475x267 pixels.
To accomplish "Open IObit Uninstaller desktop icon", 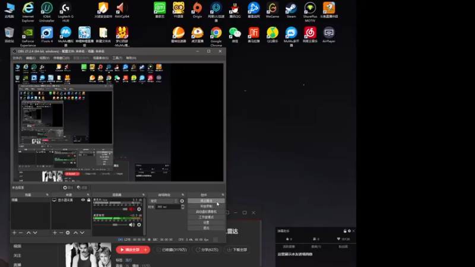I will (x=47, y=11).
